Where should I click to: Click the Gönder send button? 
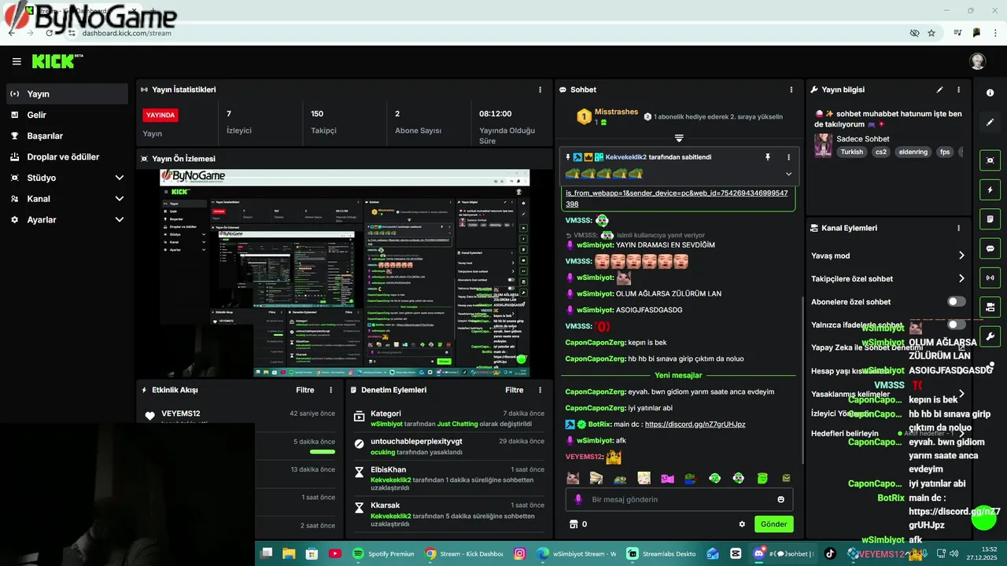[773, 524]
